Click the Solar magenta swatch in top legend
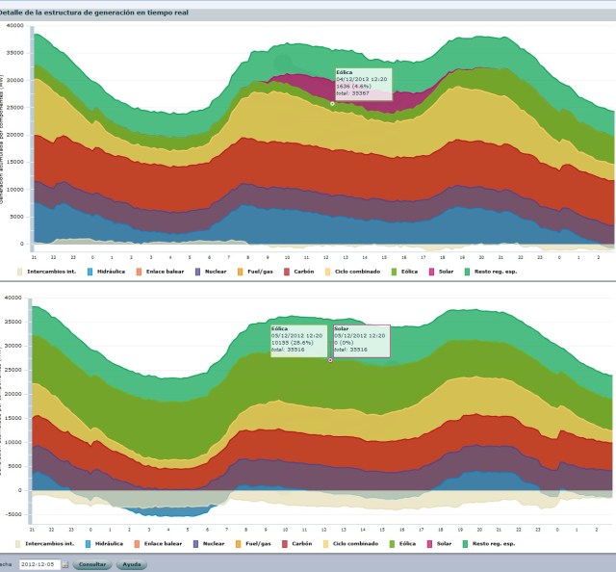Image resolution: width=616 pixels, height=572 pixels. [x=430, y=273]
